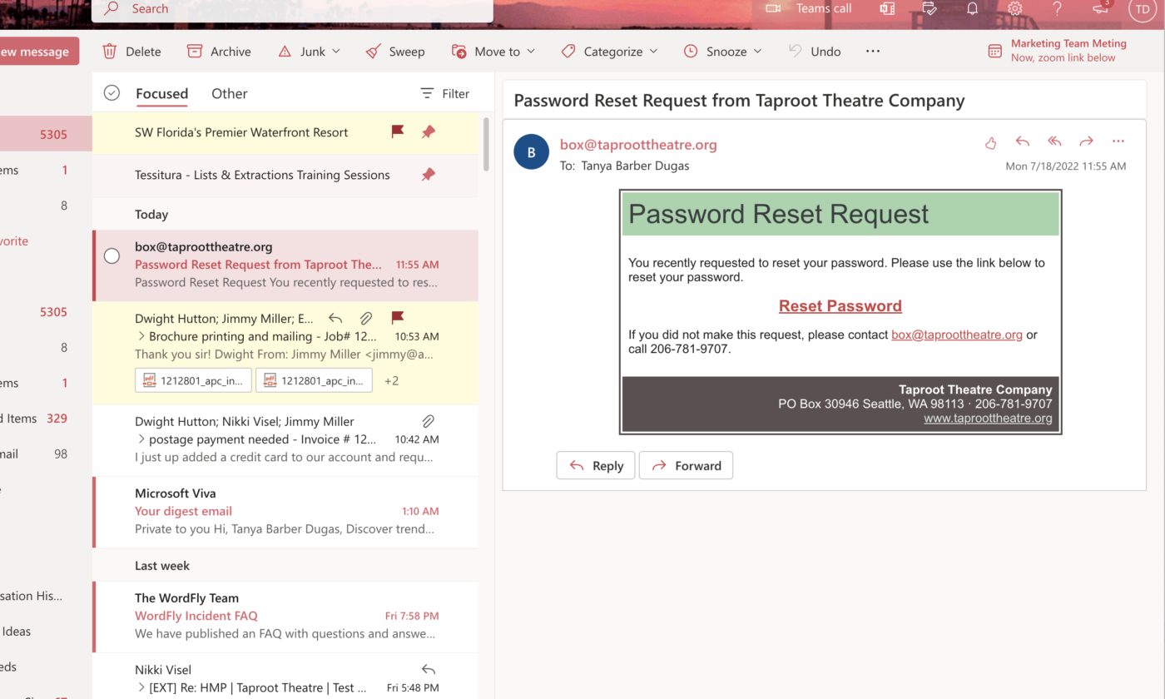The width and height of the screenshot is (1165, 699).
Task: Click the Delete trash icon
Action: (x=110, y=52)
